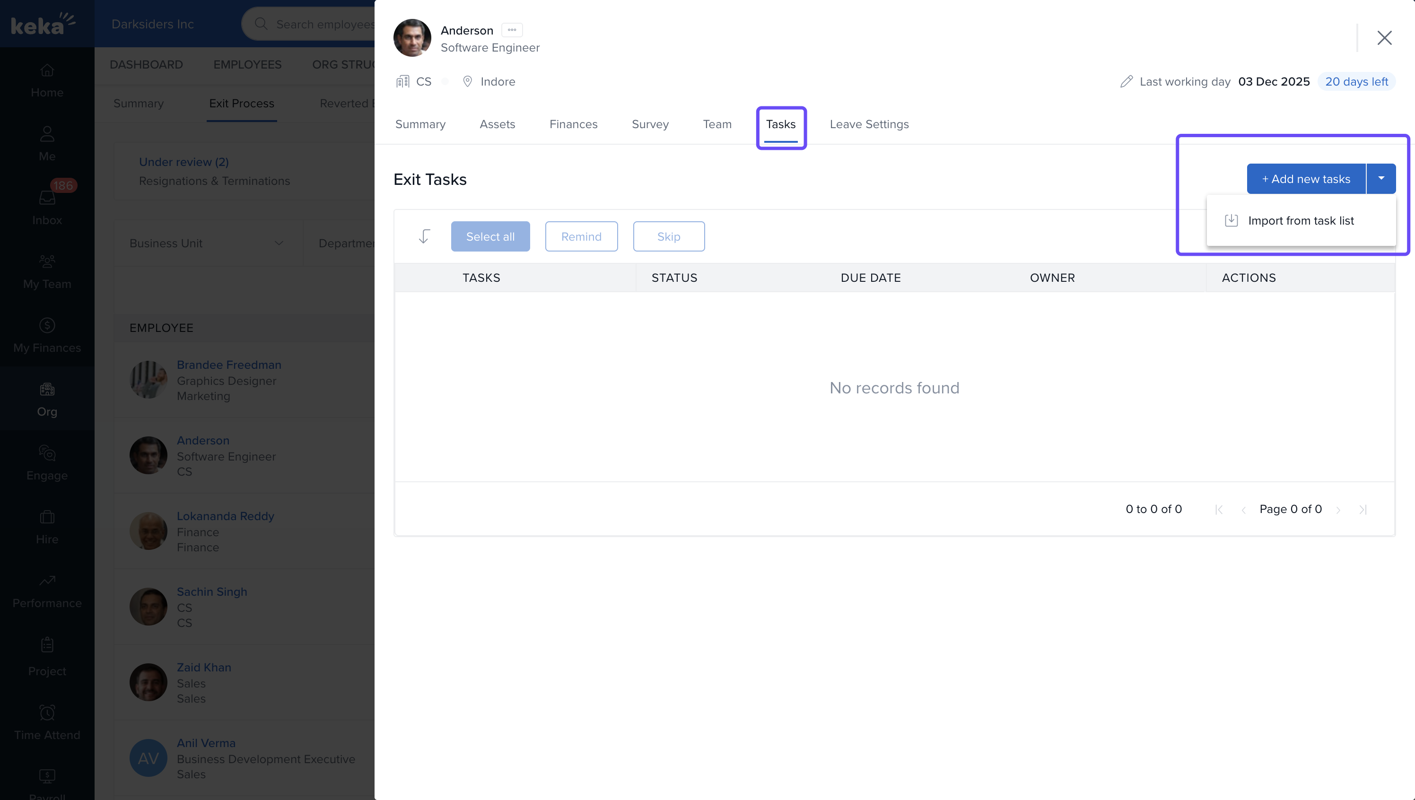
Task: Click the Skip button
Action: tap(668, 236)
